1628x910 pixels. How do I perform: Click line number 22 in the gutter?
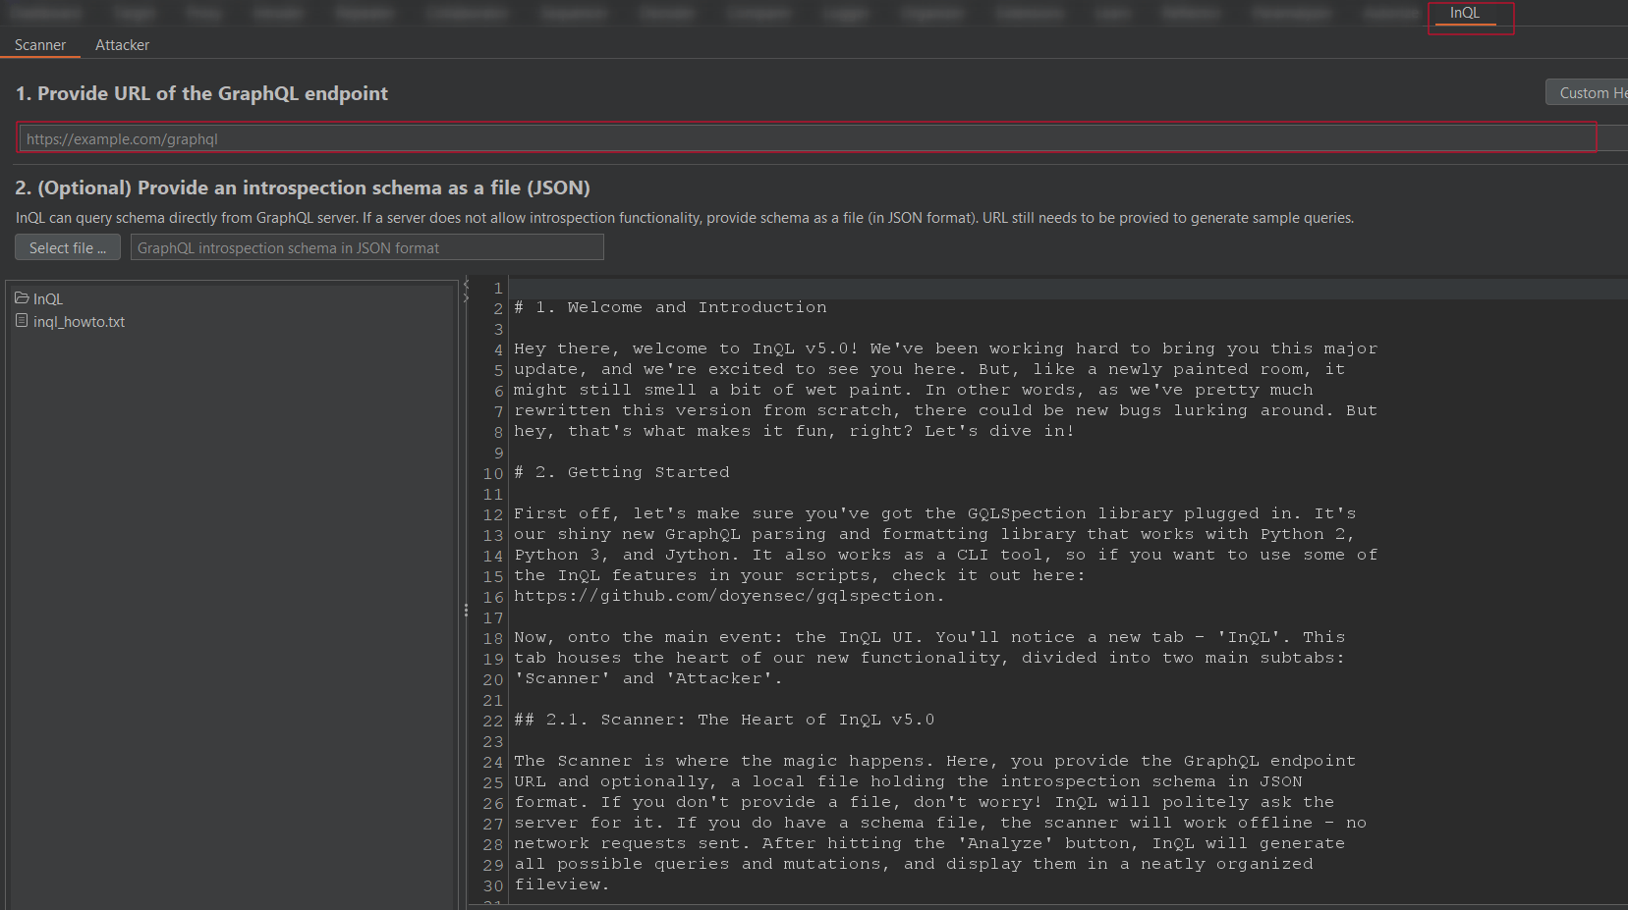coord(492,721)
